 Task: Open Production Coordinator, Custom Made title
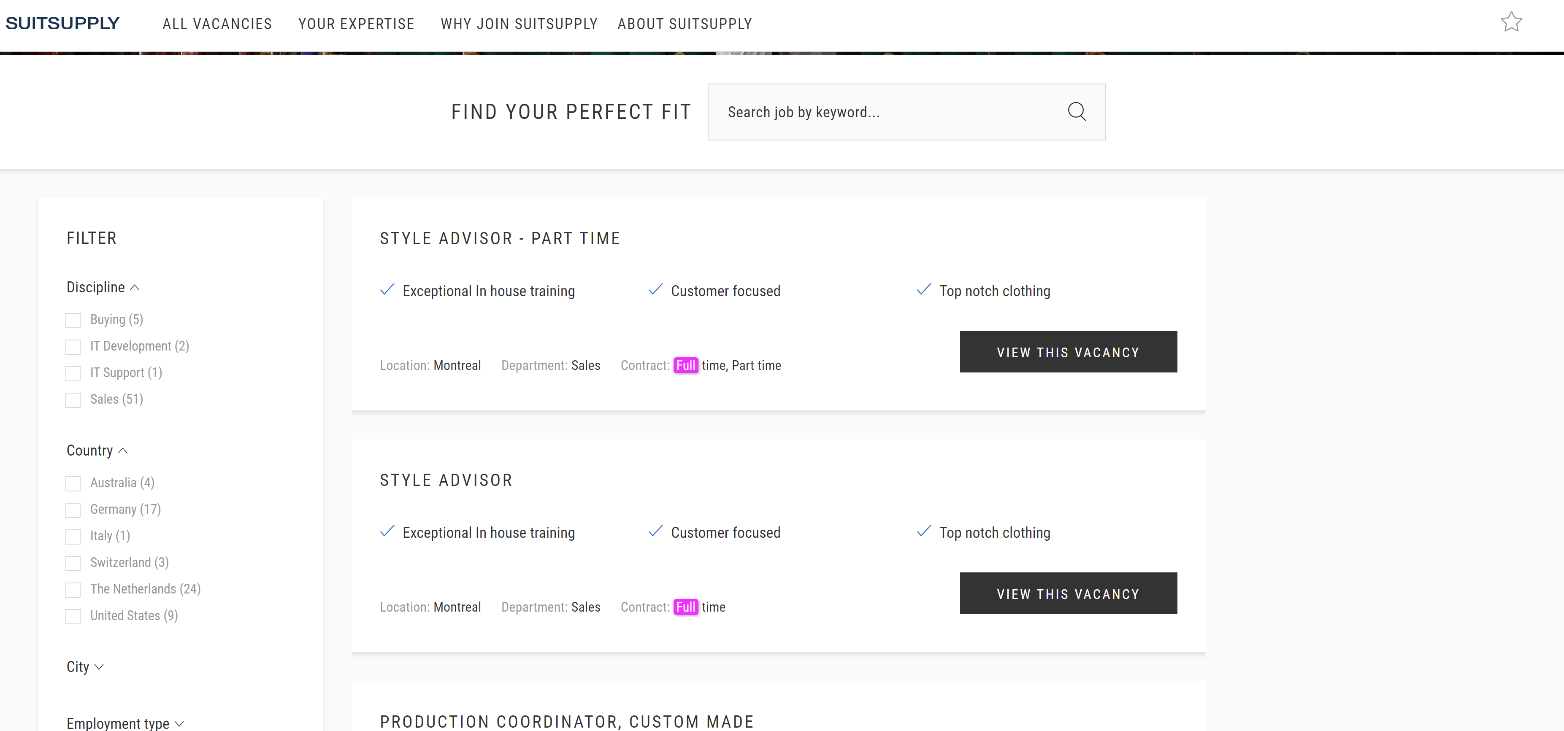567,722
